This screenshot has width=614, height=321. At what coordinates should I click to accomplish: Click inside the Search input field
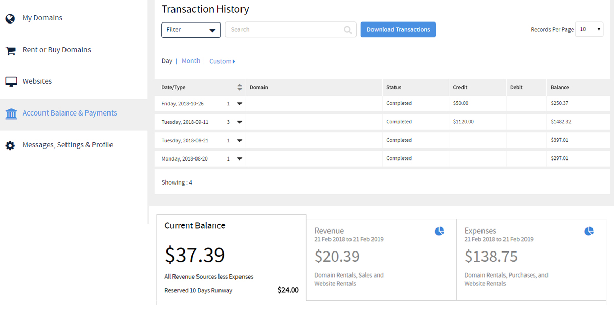tap(284, 30)
